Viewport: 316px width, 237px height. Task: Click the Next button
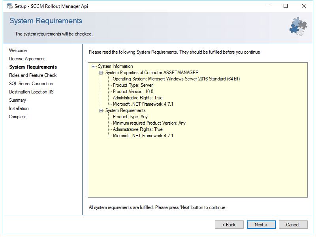[261, 224]
